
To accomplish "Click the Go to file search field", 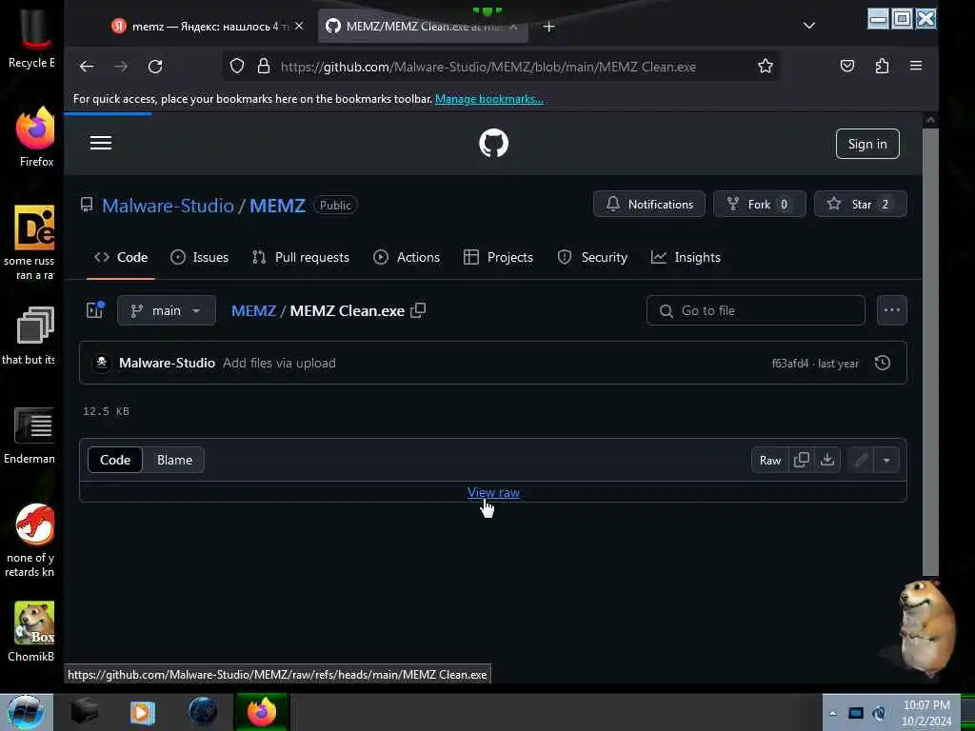I will point(755,310).
